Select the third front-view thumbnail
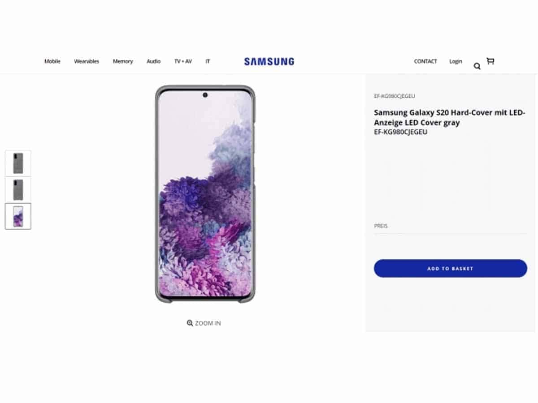Screen dimensions: 538x403 [18, 216]
